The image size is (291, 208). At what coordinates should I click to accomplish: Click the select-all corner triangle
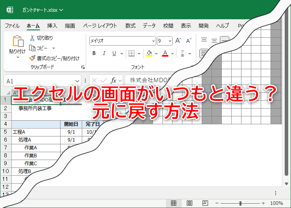click(x=8, y=93)
